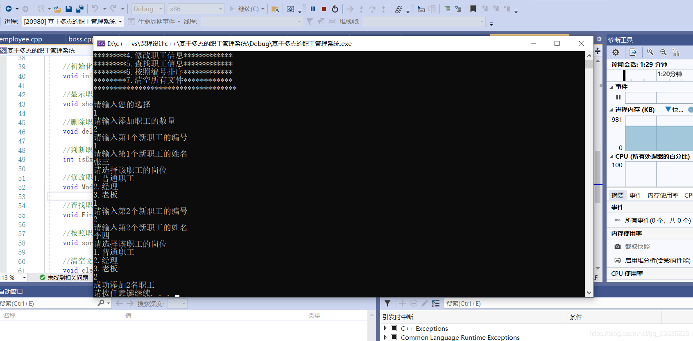This screenshot has height=341, width=693.
Task: Zoom out the diagnostic timeline
Action: tap(664, 52)
